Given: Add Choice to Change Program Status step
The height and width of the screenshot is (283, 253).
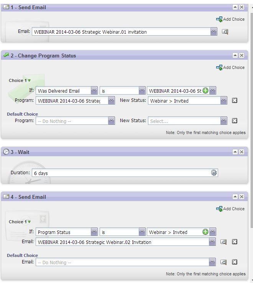Looking at the screenshot, I should coord(230,67).
